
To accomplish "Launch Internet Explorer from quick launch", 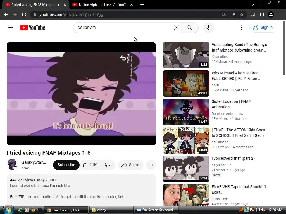I will pyautogui.click(x=20, y=210).
